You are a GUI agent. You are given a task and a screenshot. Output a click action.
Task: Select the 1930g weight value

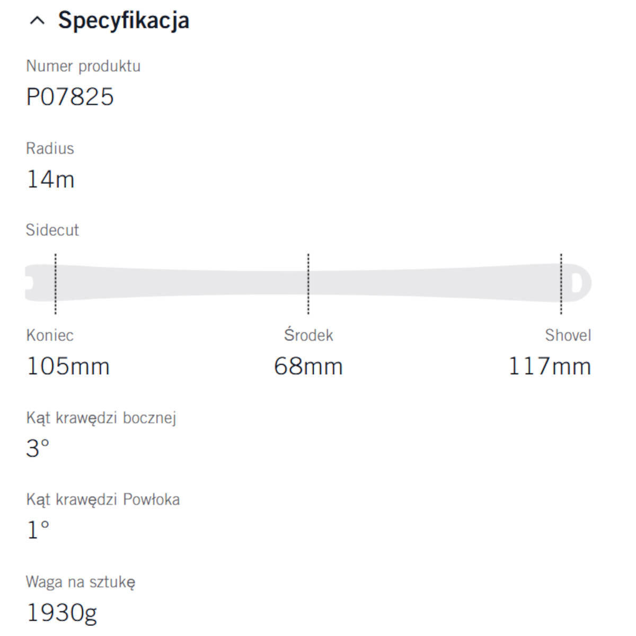[x=61, y=613]
